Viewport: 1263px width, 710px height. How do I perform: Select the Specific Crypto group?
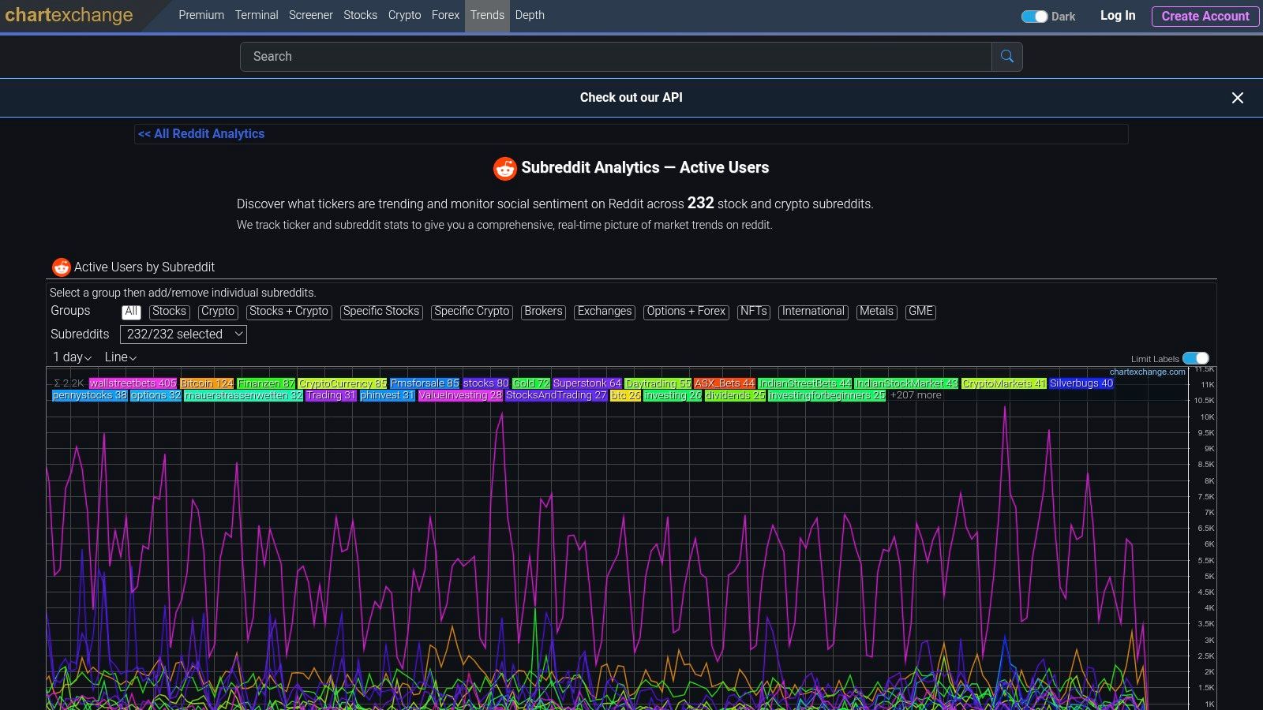[471, 312]
